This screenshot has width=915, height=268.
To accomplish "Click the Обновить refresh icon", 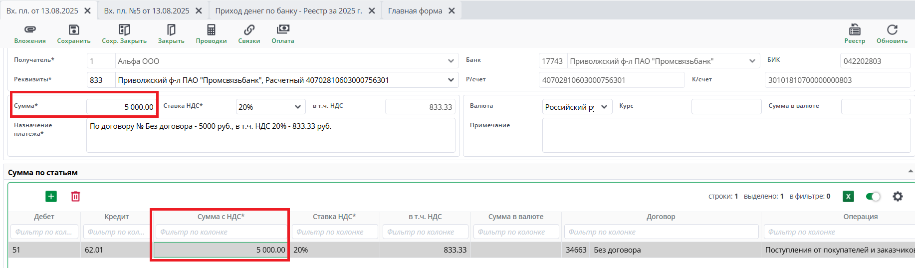I will (892, 30).
